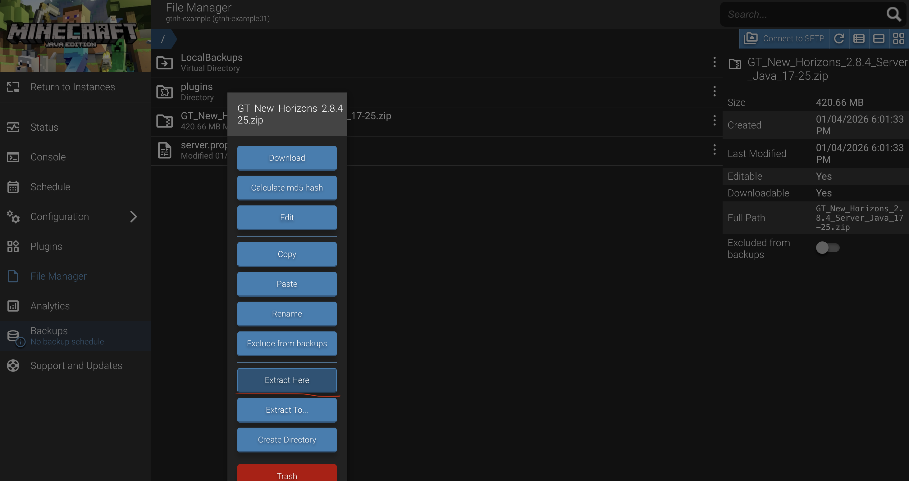The height and width of the screenshot is (481, 909).
Task: Select Copy from the context menu
Action: [287, 254]
